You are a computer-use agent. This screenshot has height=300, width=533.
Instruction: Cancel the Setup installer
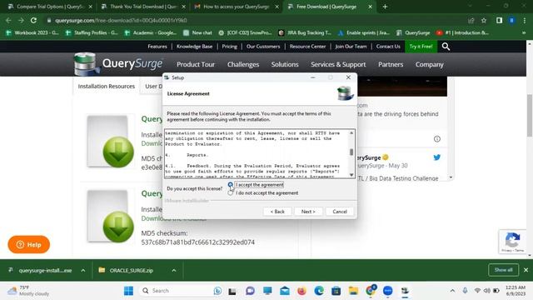[340, 212]
